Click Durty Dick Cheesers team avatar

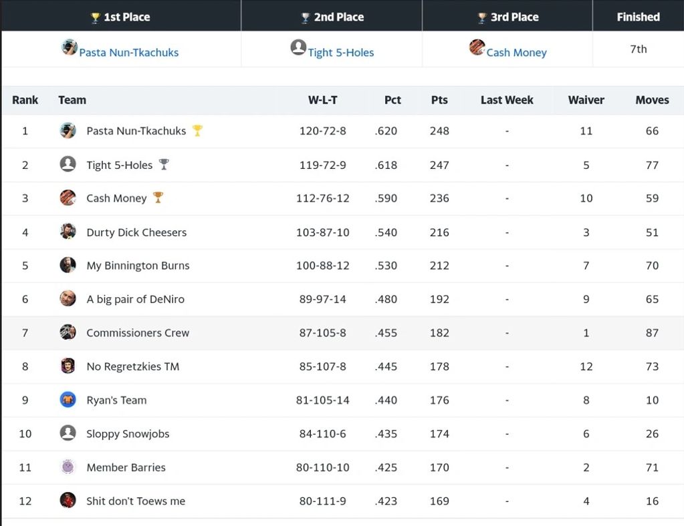pyautogui.click(x=68, y=232)
